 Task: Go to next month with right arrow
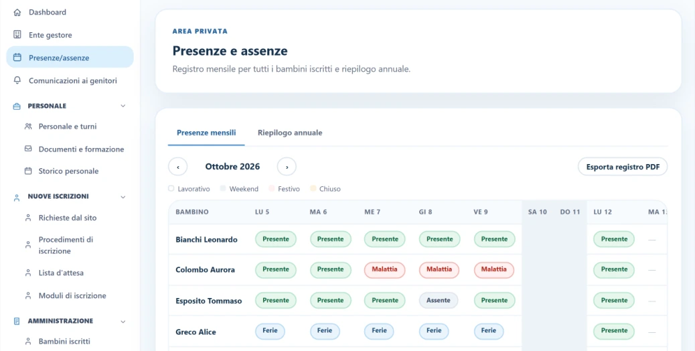tap(287, 167)
